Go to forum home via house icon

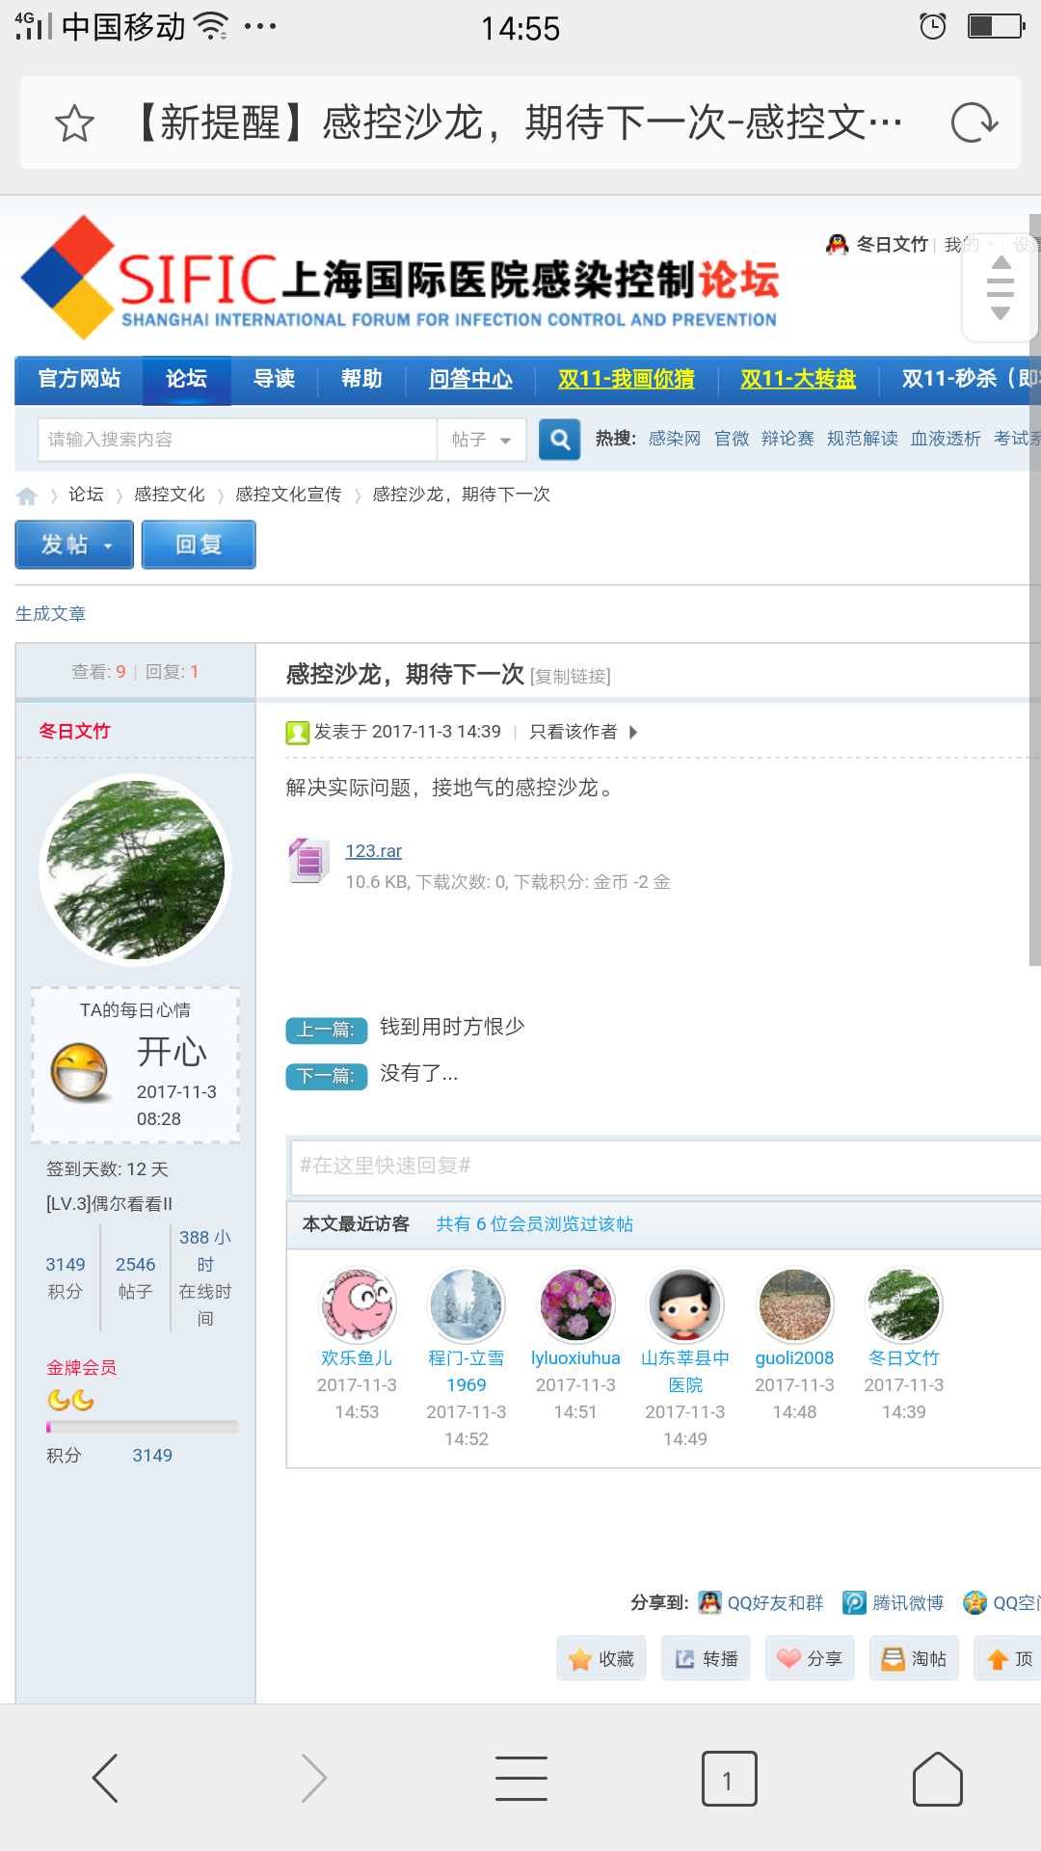(27, 496)
